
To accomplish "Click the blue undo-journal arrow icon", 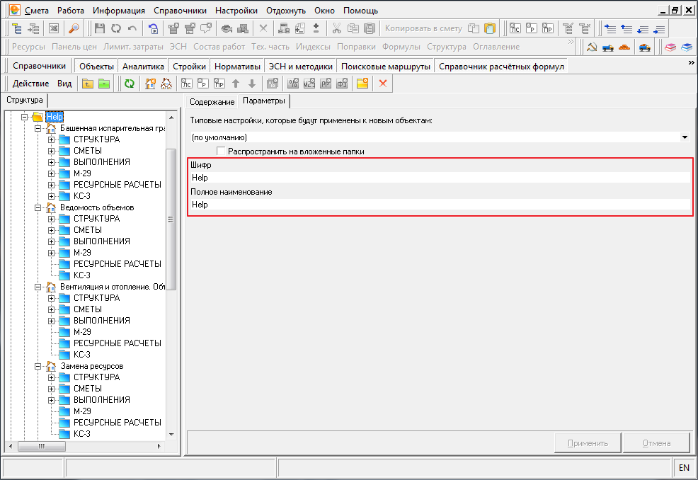I will tap(153, 28).
